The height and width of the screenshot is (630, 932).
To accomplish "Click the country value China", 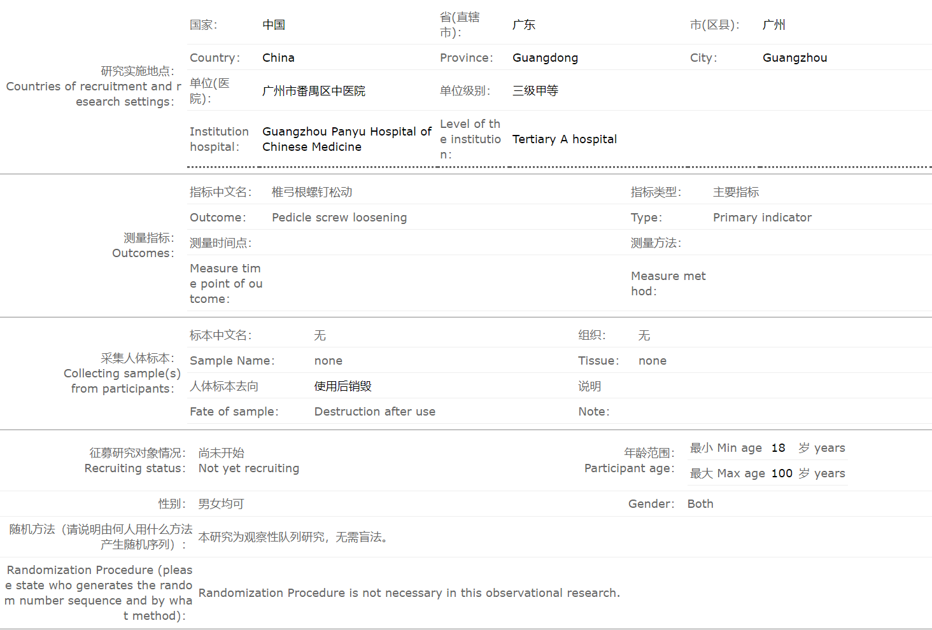I will (278, 58).
